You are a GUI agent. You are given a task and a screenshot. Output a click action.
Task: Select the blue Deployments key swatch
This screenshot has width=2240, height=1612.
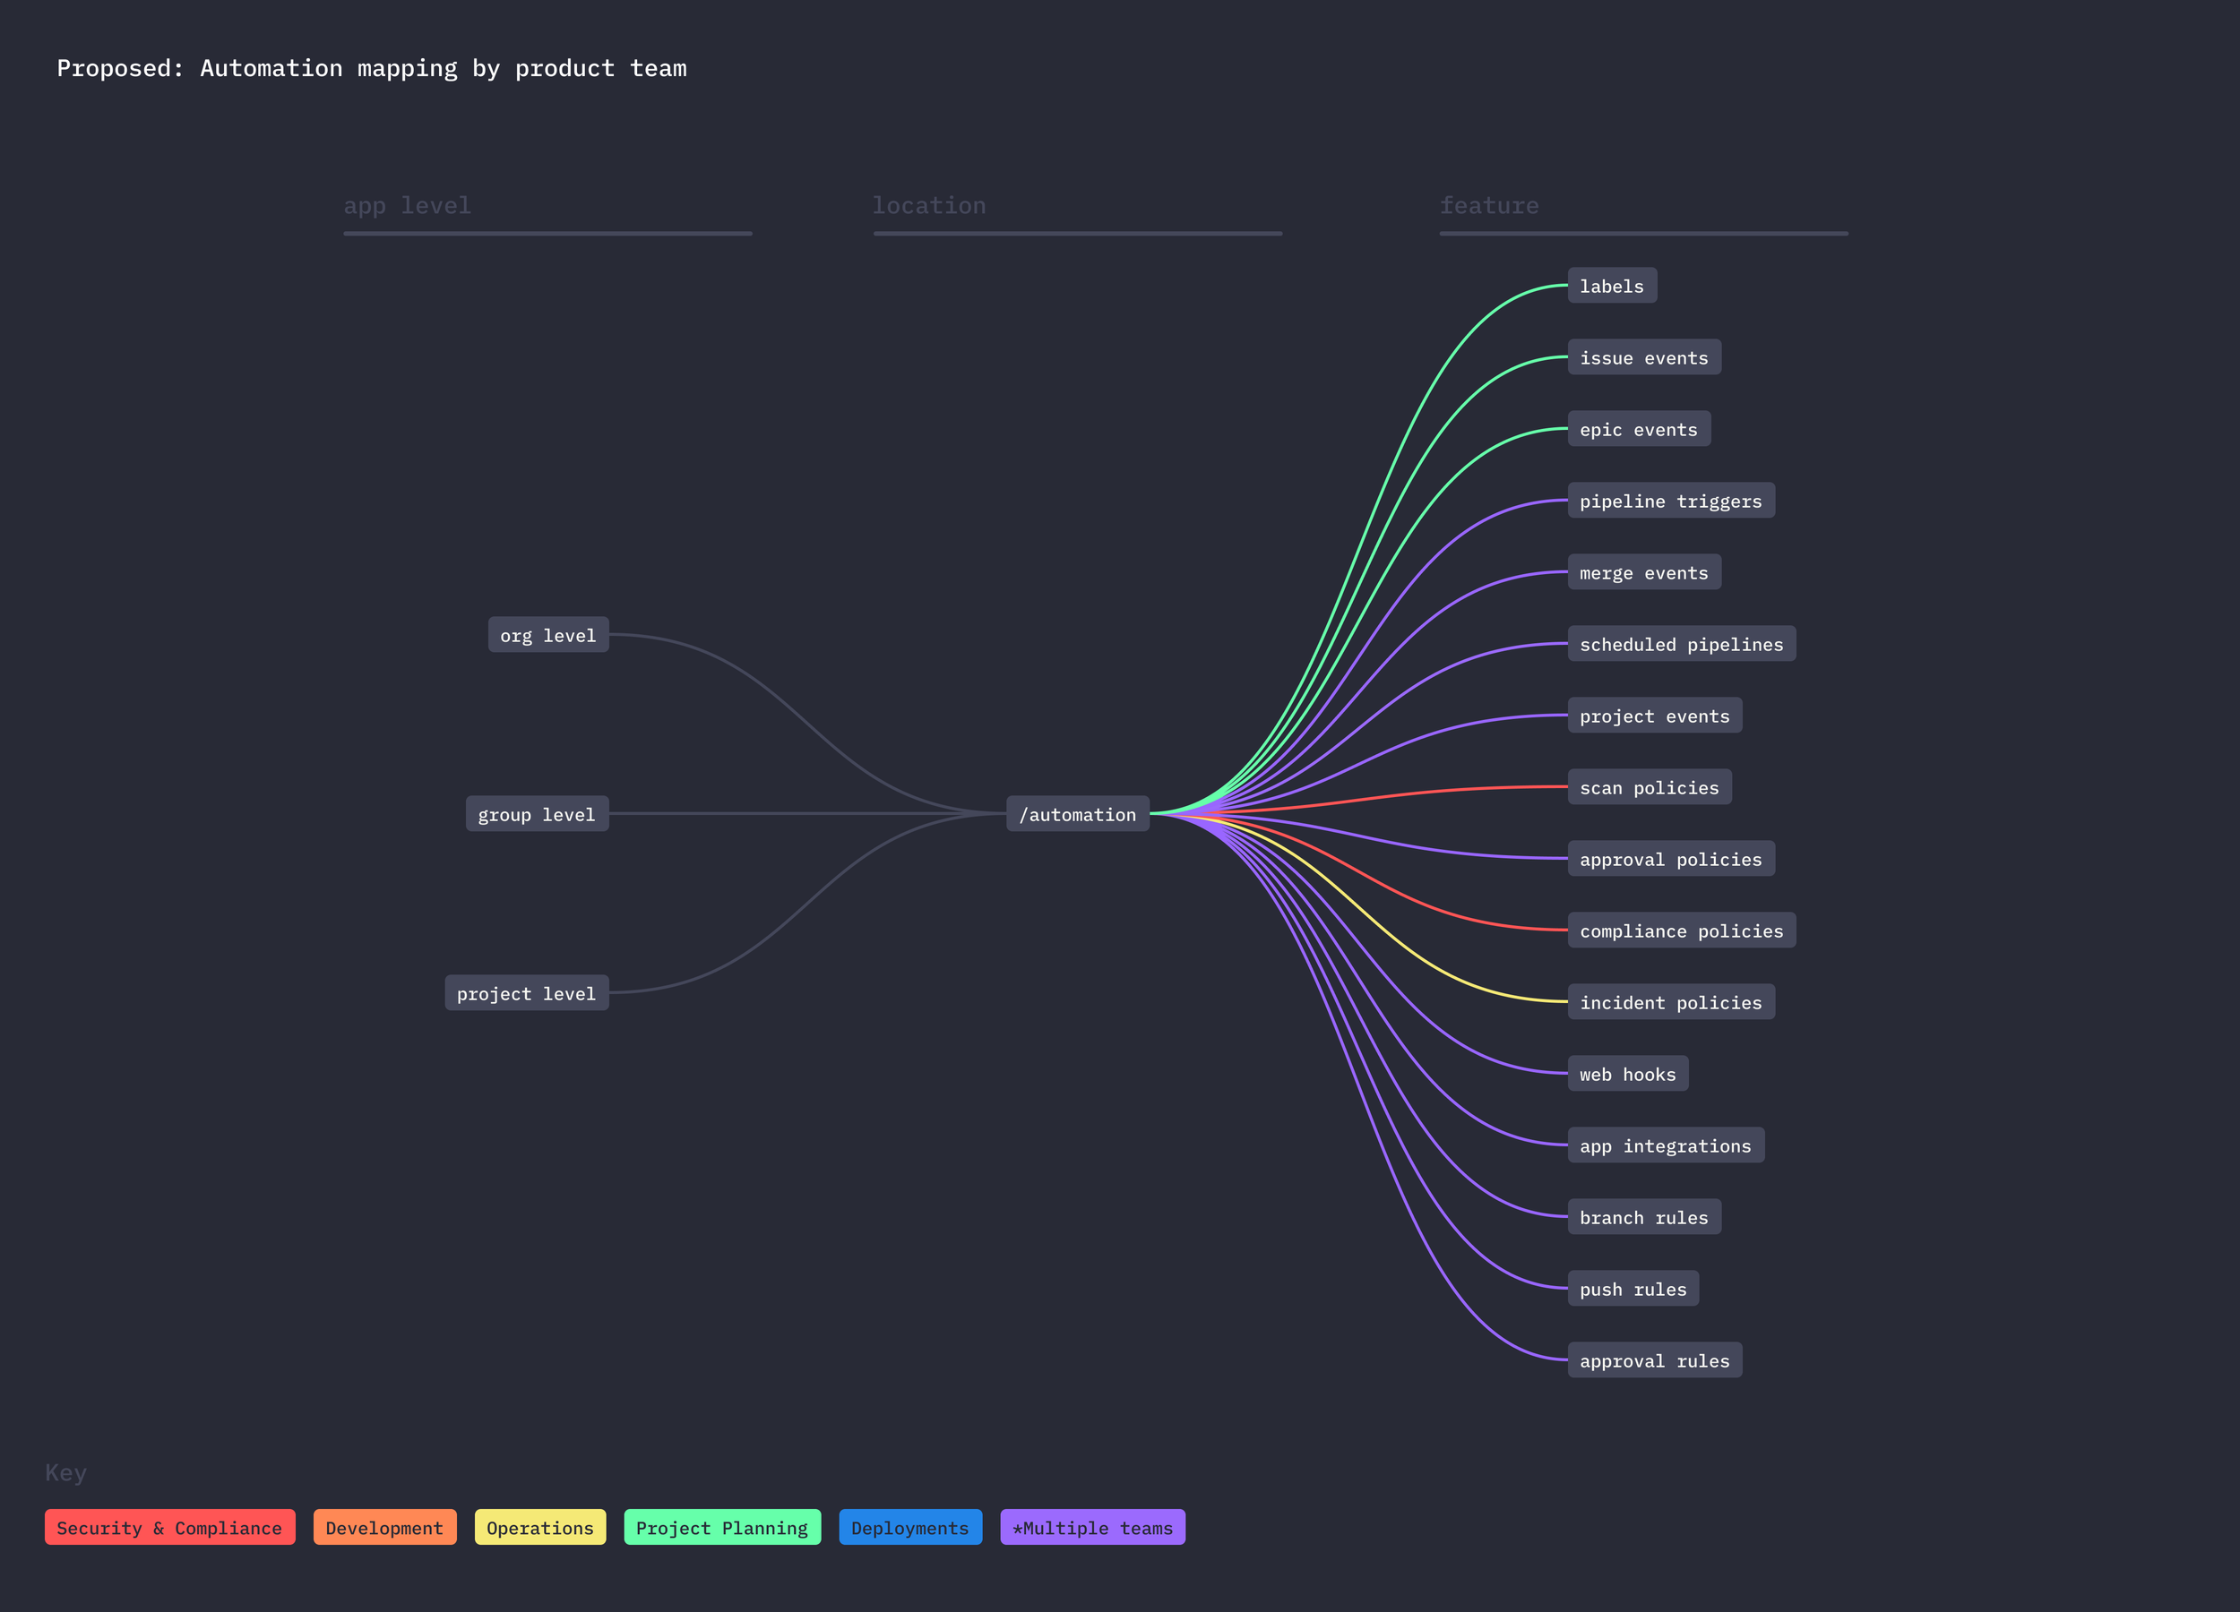(909, 1527)
